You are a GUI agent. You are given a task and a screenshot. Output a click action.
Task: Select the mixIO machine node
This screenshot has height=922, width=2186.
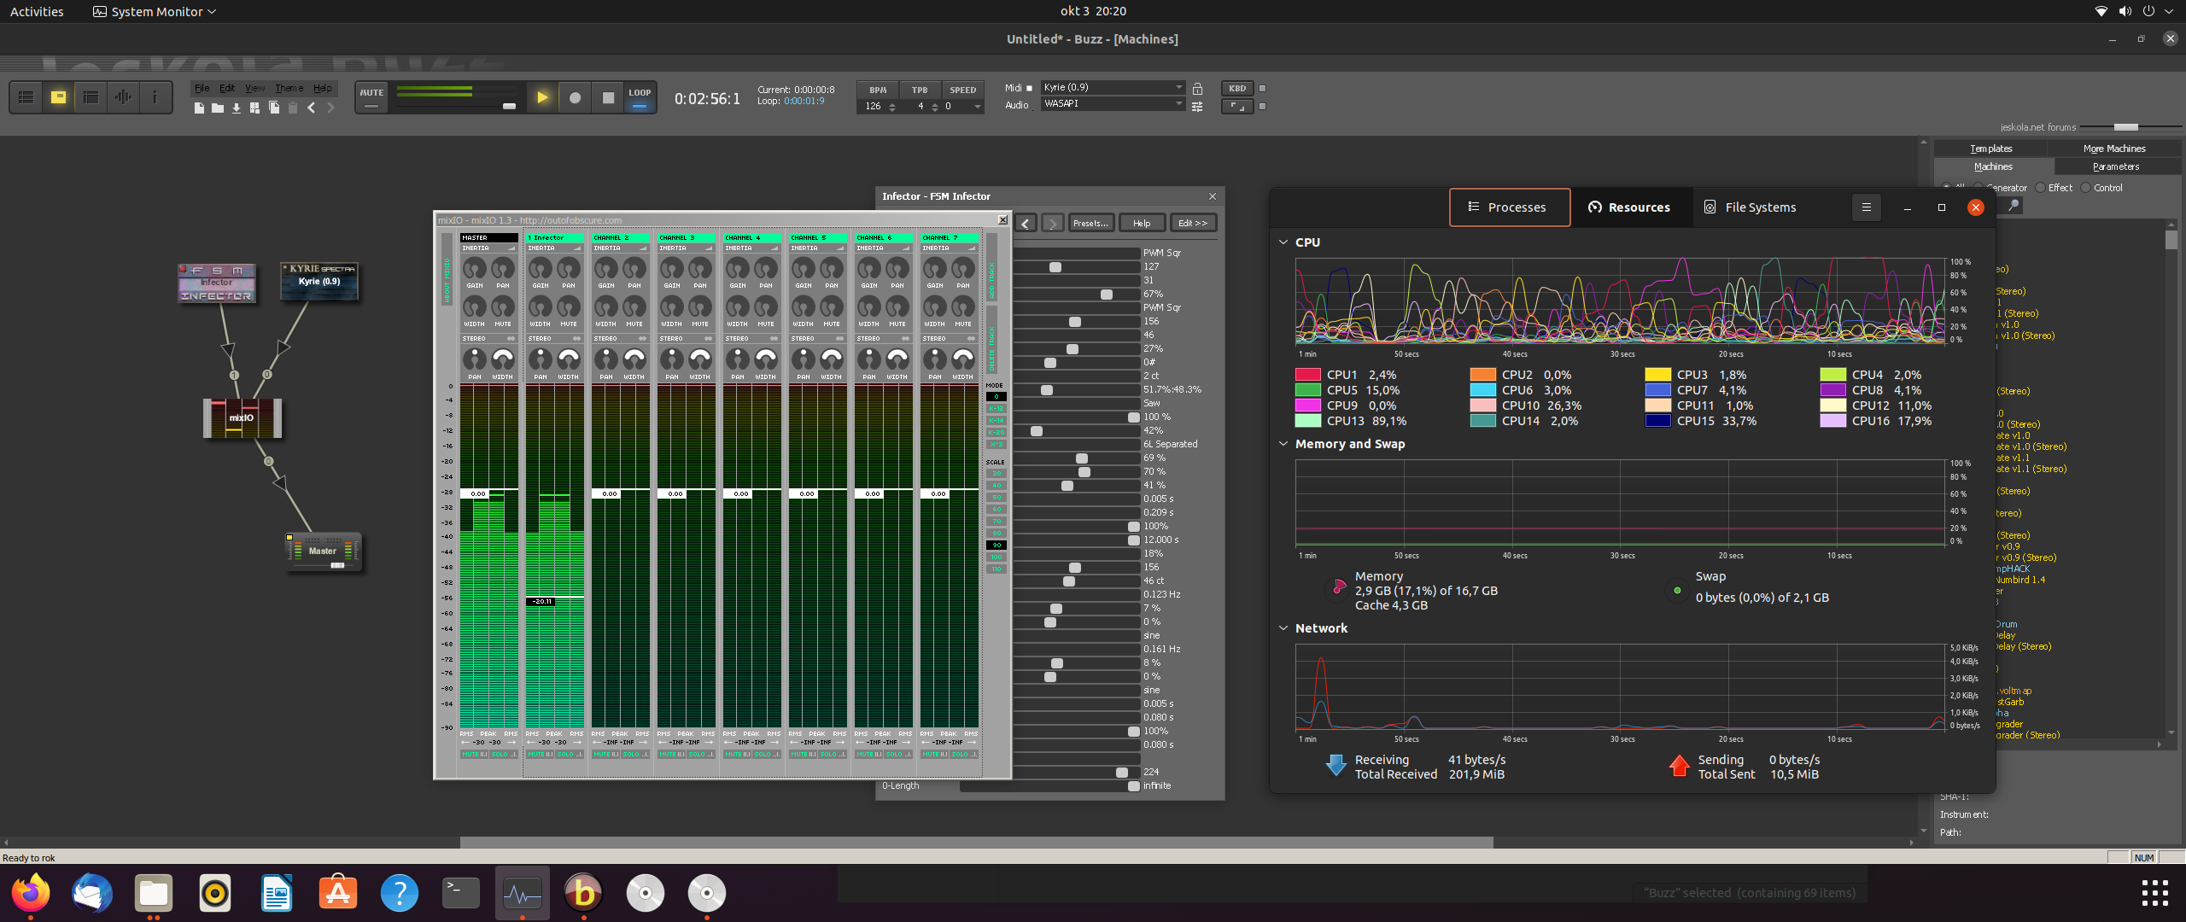242,418
